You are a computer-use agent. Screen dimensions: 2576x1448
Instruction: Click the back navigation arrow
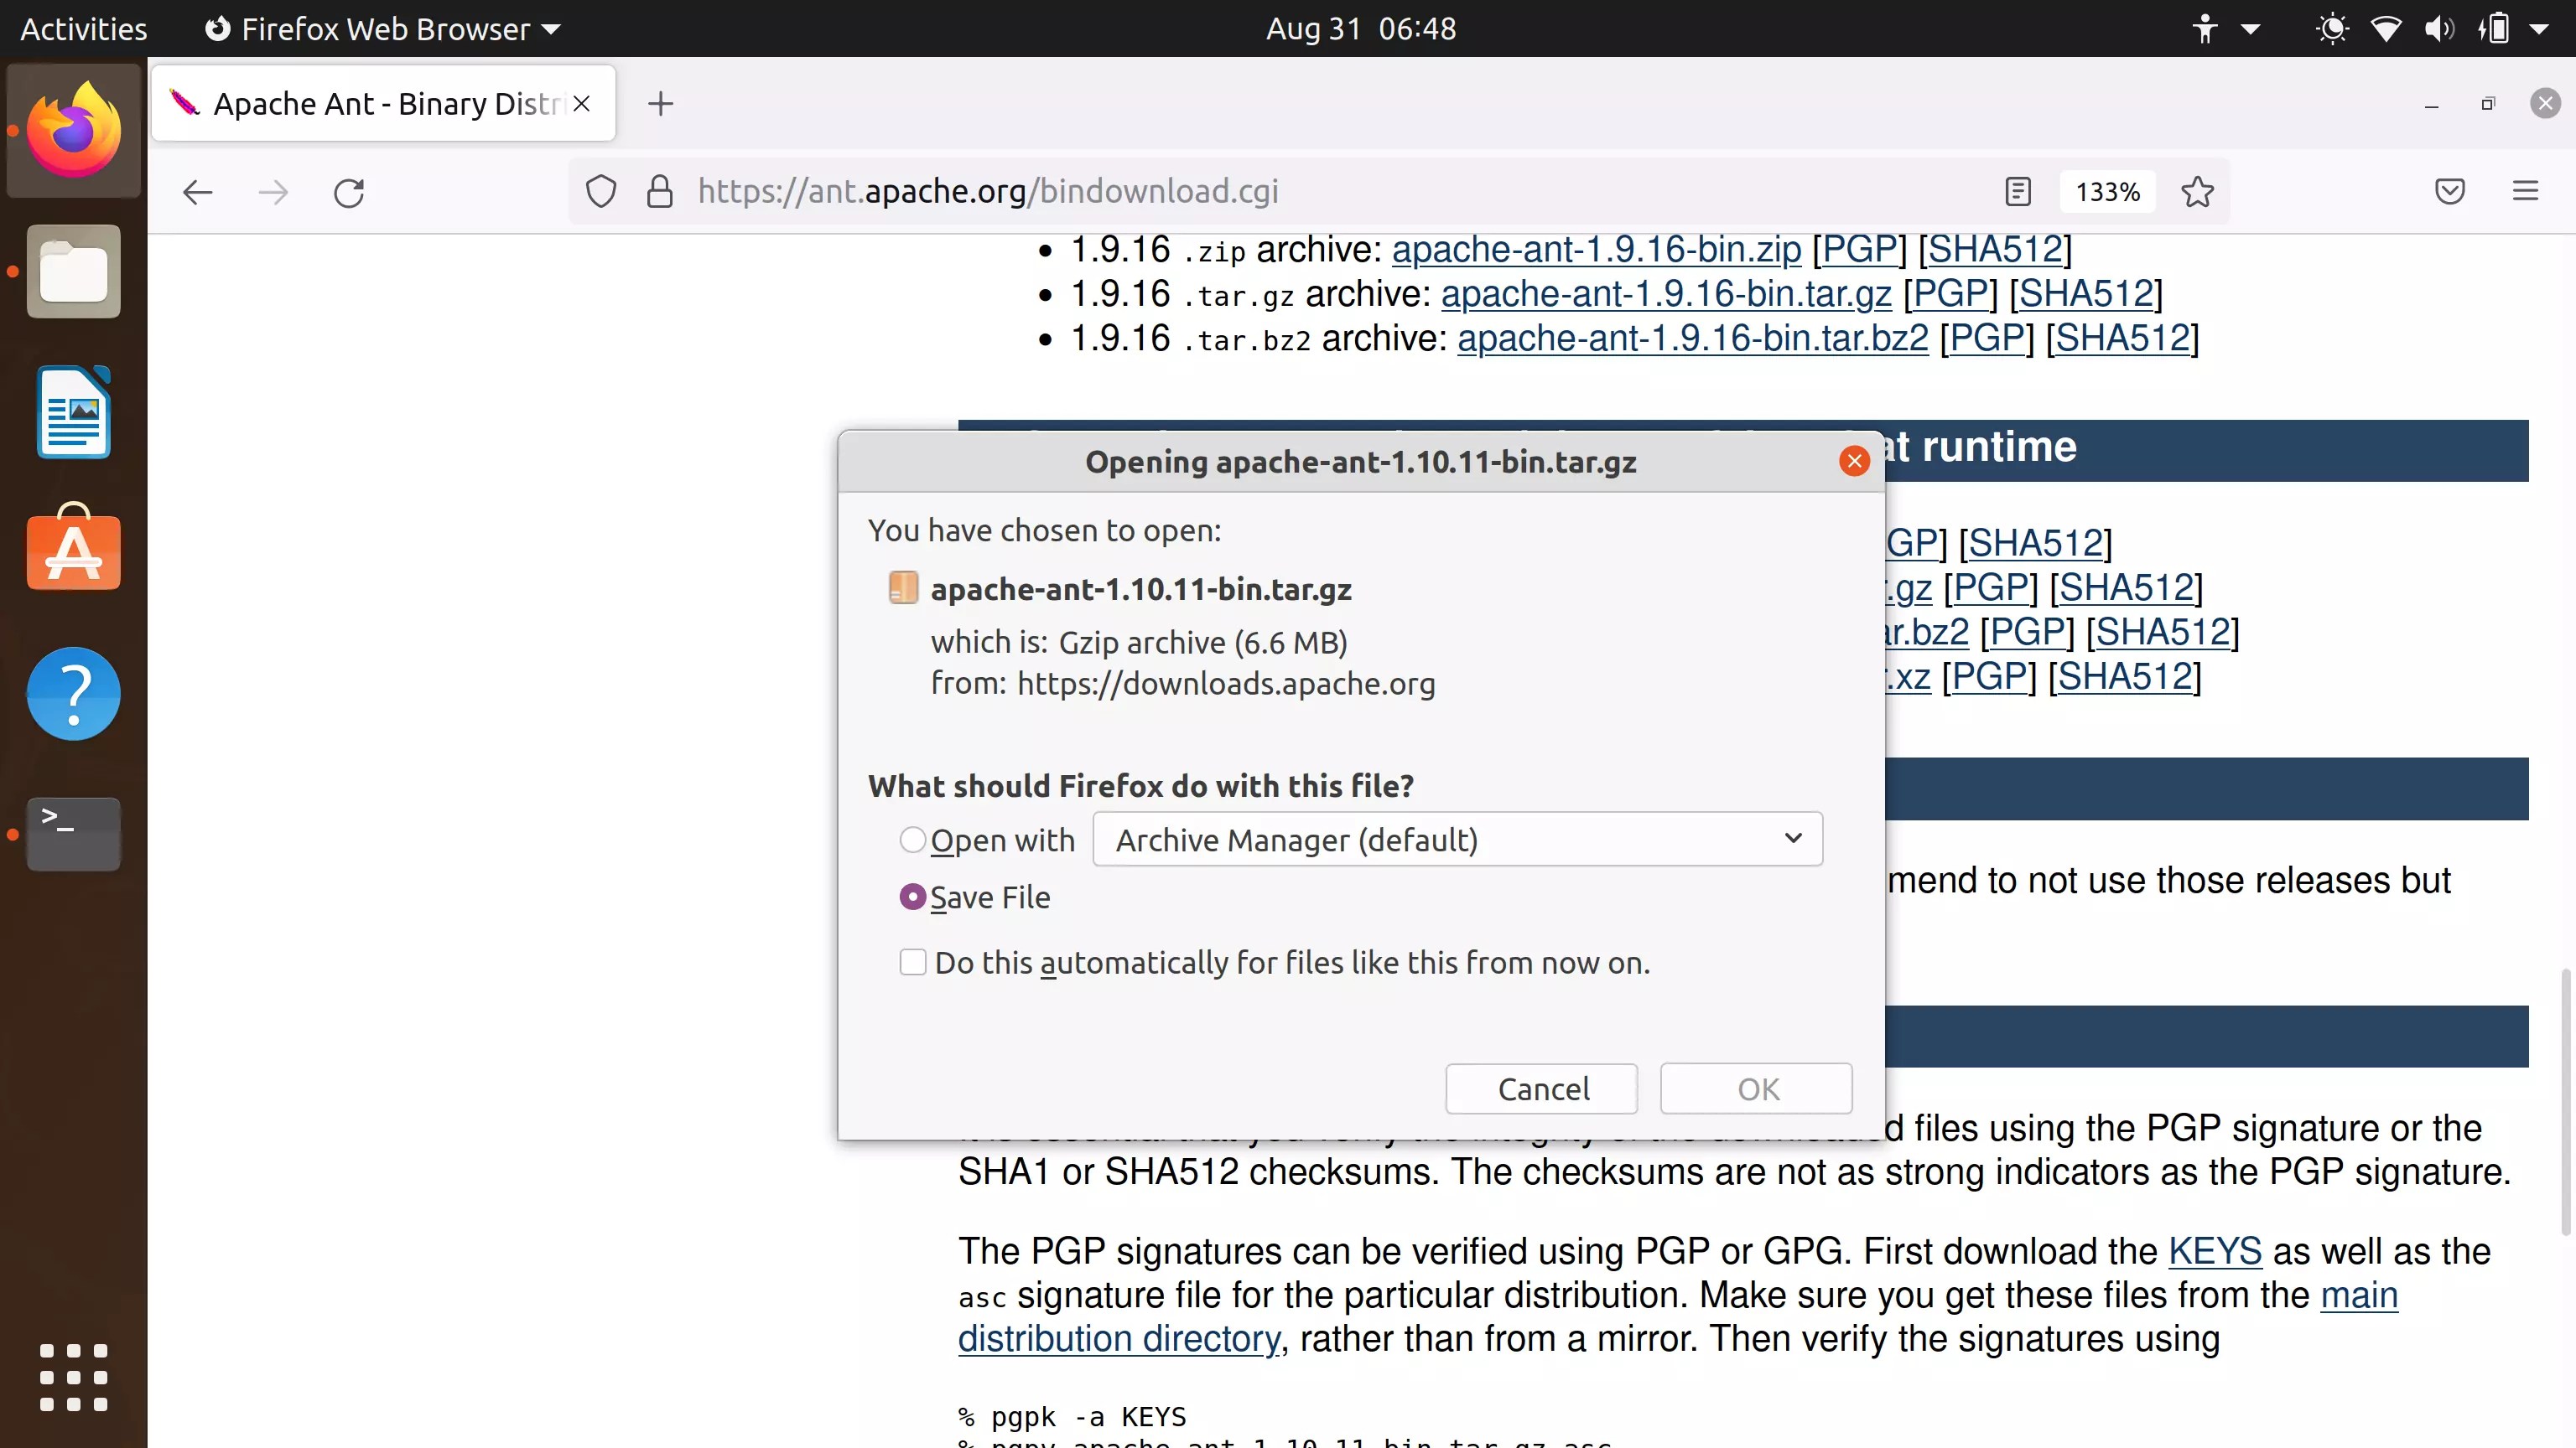pyautogui.click(x=196, y=192)
